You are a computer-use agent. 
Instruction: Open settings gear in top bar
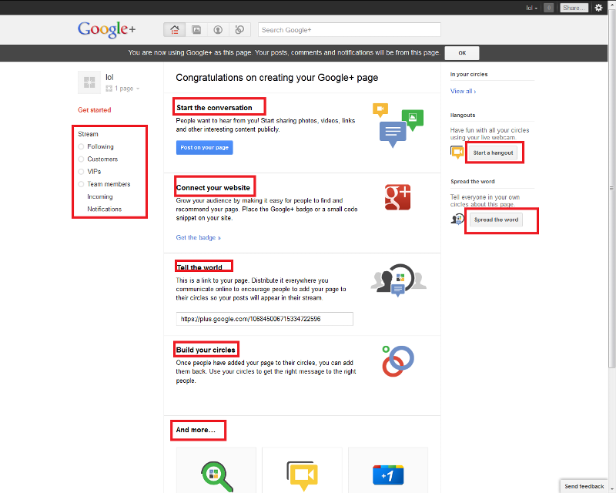pyautogui.click(x=598, y=8)
